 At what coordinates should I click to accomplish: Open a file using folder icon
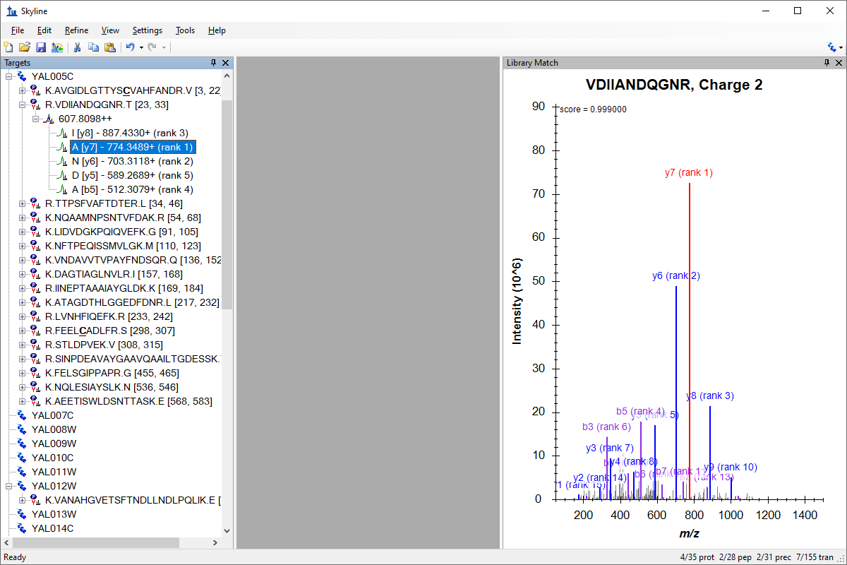pyautogui.click(x=25, y=47)
